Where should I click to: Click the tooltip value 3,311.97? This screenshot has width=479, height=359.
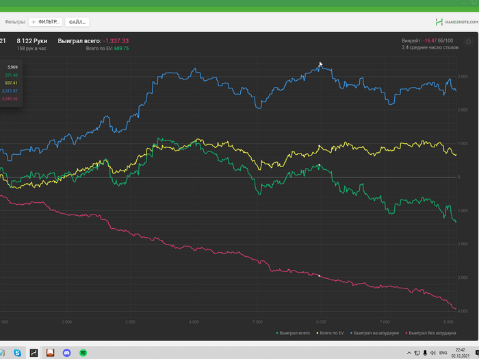pos(10,91)
